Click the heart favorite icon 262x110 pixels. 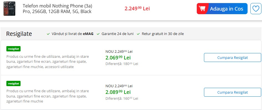[256, 9]
